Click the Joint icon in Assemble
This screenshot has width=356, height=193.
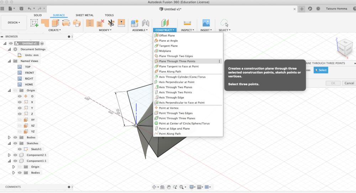[x=145, y=23]
